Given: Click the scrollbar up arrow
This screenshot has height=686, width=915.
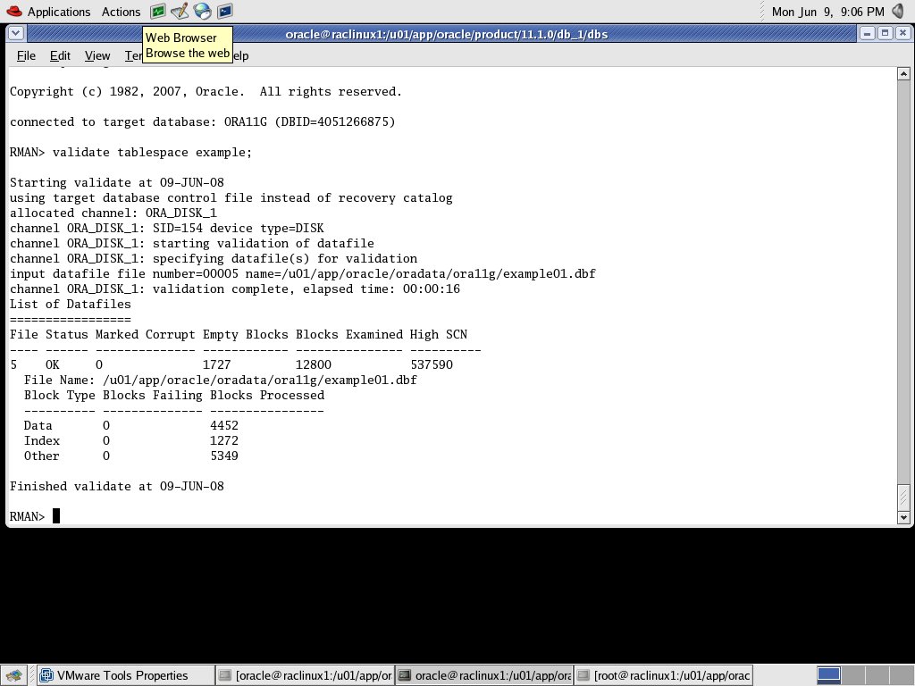Looking at the screenshot, I should (903, 73).
